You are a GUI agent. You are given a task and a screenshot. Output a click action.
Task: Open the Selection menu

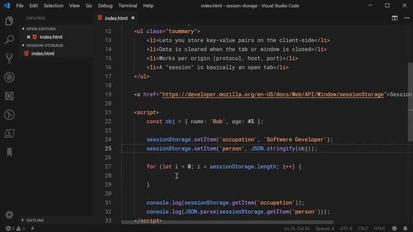[54, 6]
